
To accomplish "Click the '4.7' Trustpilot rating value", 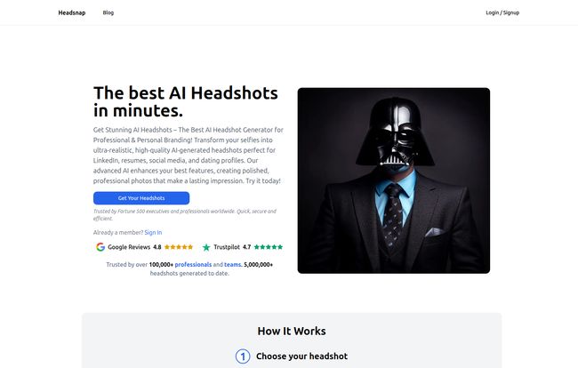I will click(x=246, y=247).
